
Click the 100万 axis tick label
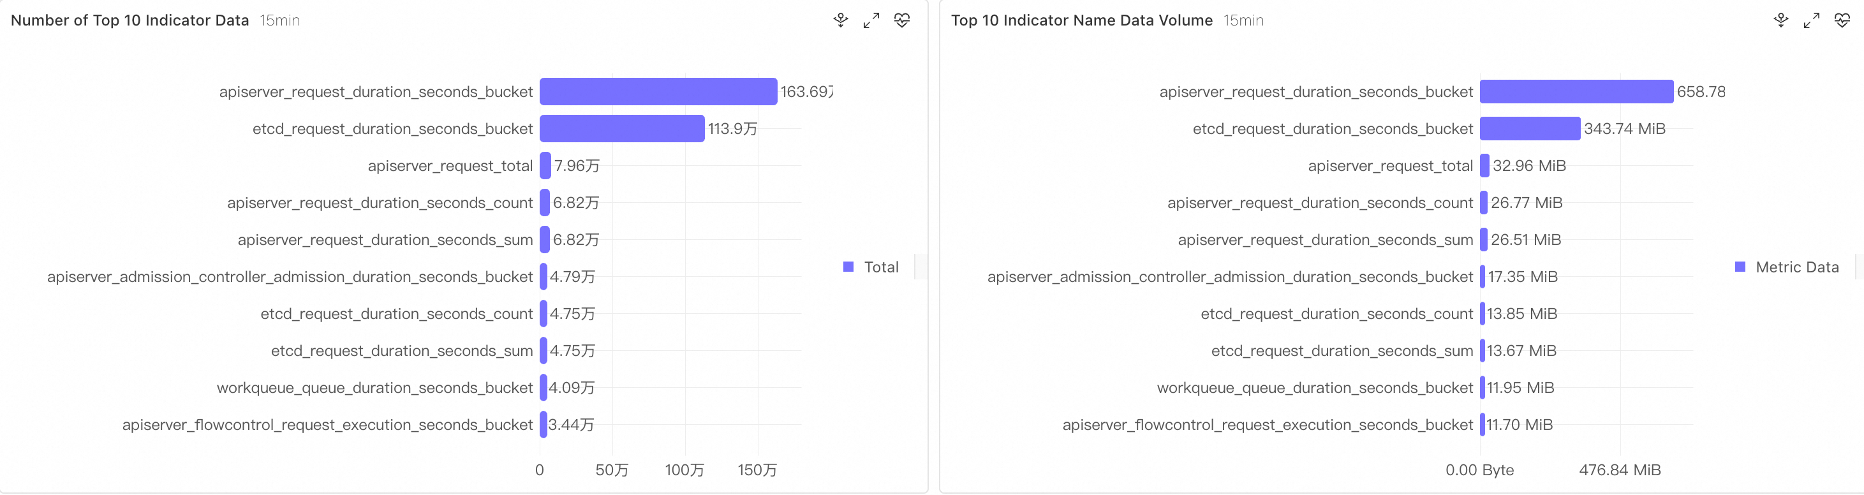[x=684, y=470]
